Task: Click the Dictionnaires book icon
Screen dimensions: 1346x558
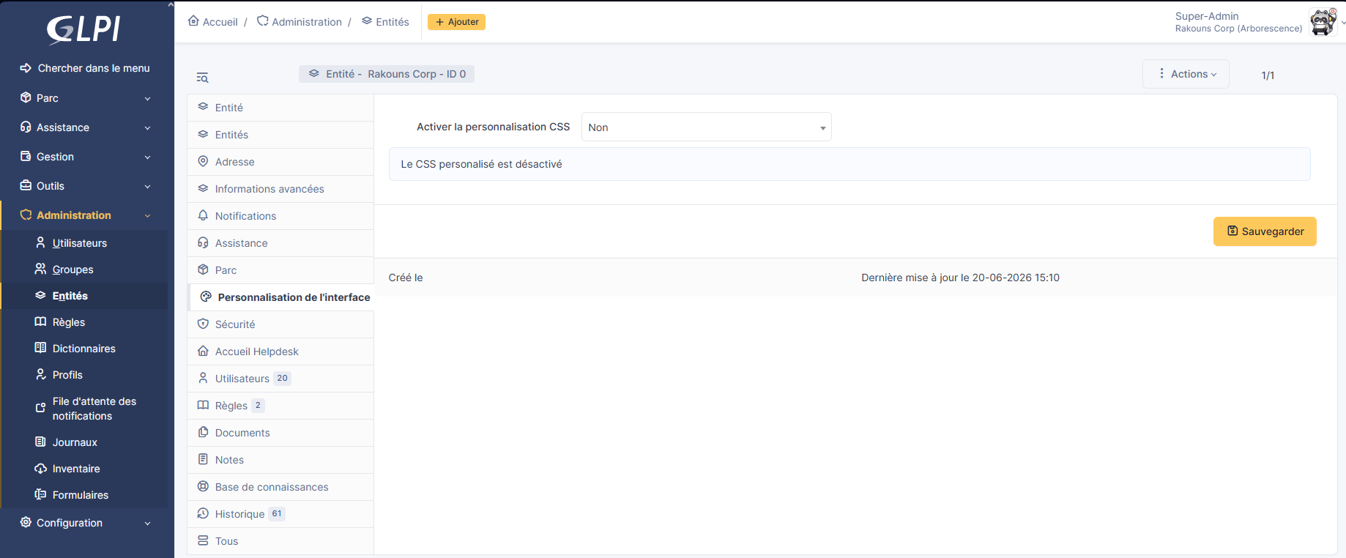Action: (40, 348)
